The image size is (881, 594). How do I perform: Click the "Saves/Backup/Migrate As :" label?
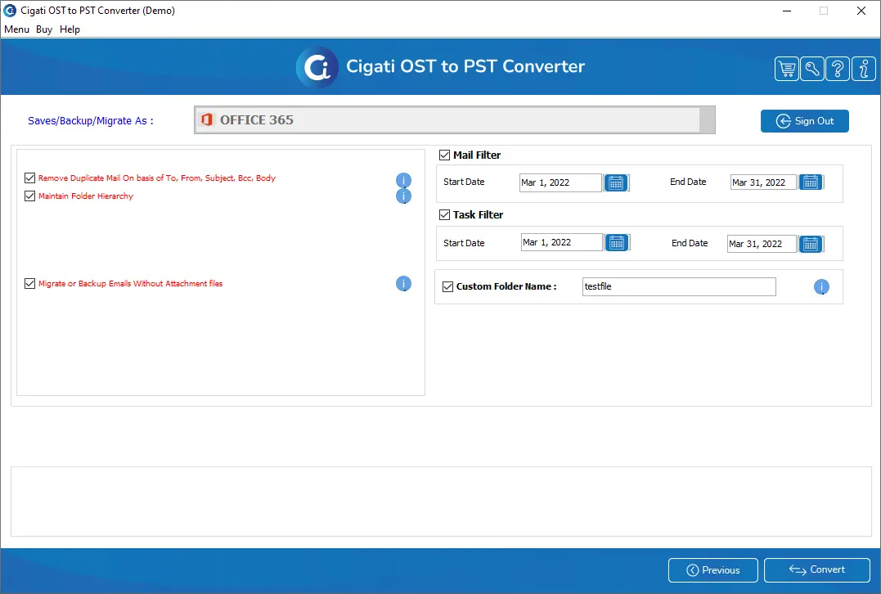[91, 121]
